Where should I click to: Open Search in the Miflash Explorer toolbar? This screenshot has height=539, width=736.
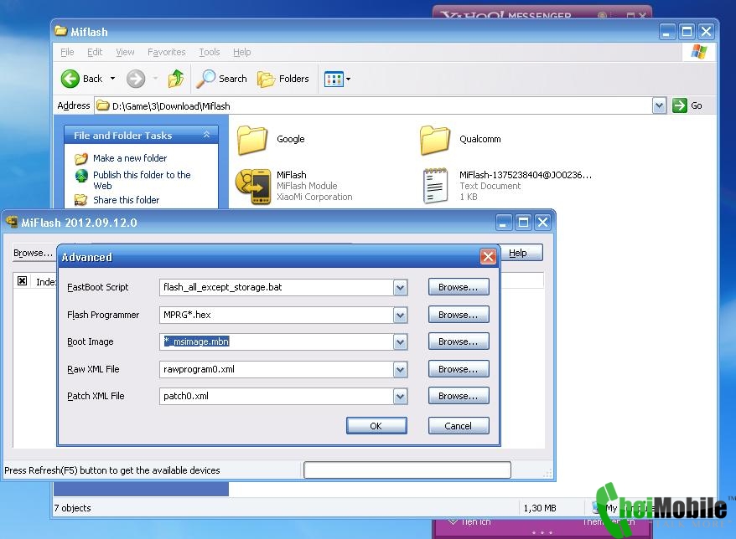point(221,79)
